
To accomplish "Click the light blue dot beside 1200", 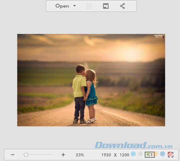I will pyautogui.click(x=133, y=154).
